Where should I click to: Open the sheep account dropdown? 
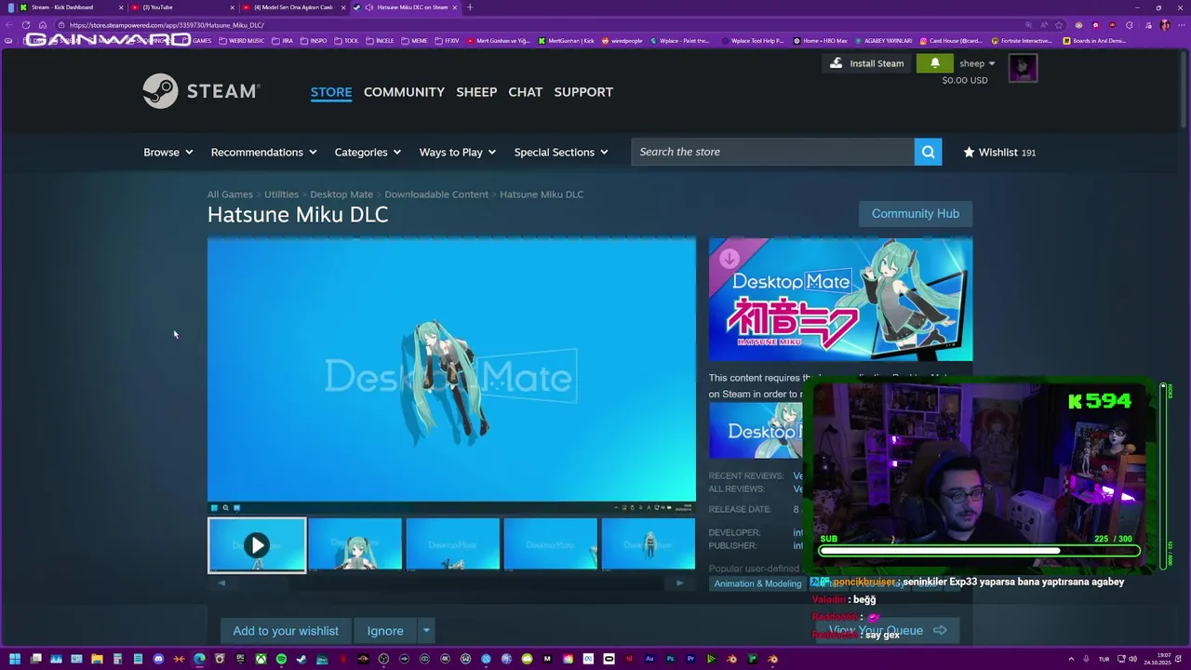click(x=977, y=63)
